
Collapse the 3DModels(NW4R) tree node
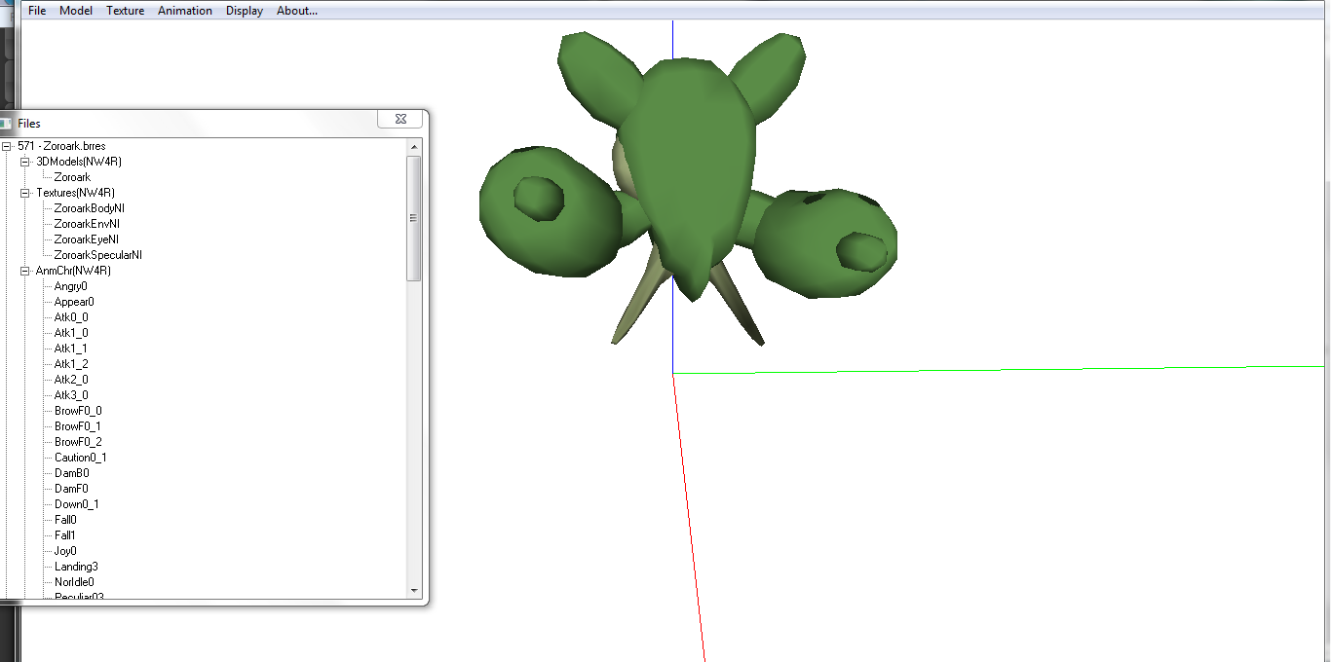coord(25,162)
